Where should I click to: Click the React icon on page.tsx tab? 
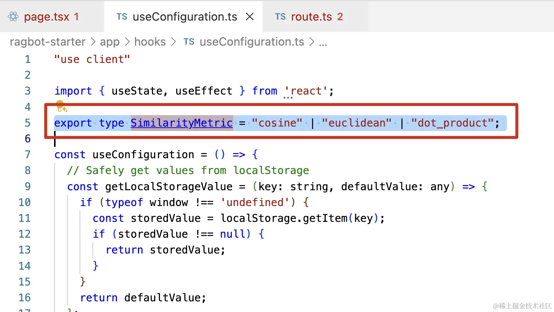pyautogui.click(x=13, y=17)
